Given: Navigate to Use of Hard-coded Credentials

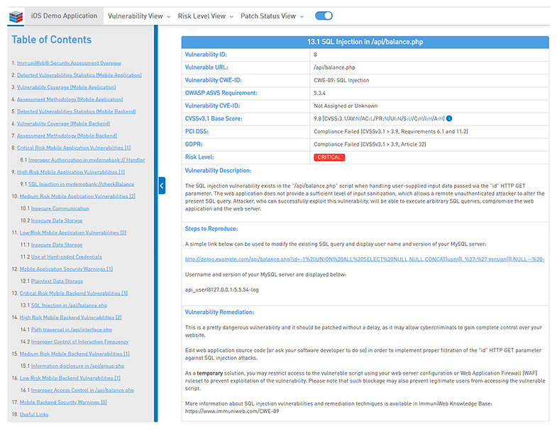Looking at the screenshot, I should pyautogui.click(x=66, y=256).
